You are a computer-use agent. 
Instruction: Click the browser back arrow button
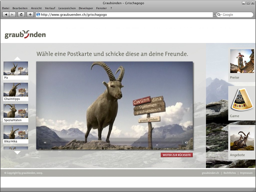[6, 14]
